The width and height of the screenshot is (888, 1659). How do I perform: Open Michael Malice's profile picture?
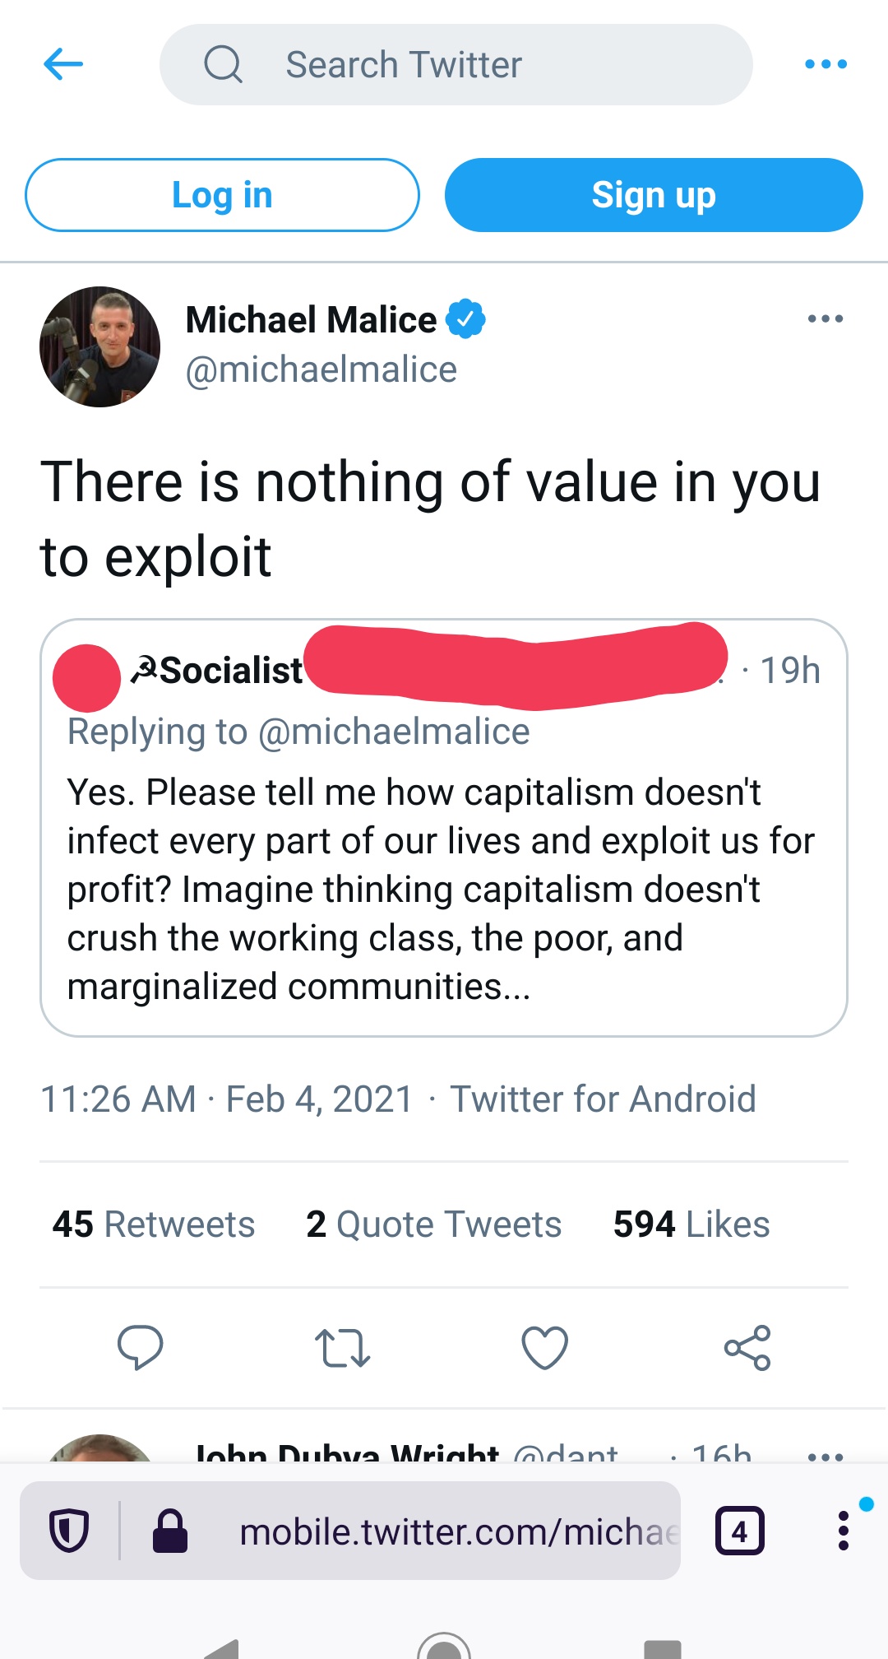99,346
